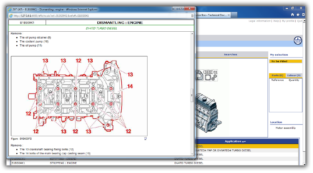Select B1BS0AK1 reference in list
This screenshot has height=173, width=313.
coord(18,163)
